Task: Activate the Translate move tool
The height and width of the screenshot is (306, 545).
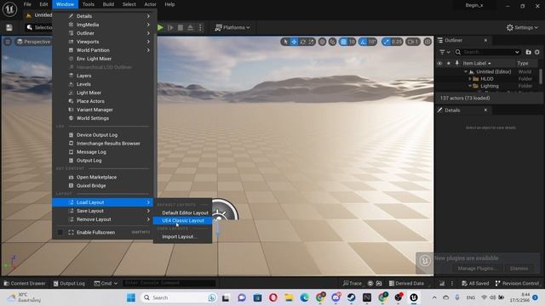Action: point(294,42)
